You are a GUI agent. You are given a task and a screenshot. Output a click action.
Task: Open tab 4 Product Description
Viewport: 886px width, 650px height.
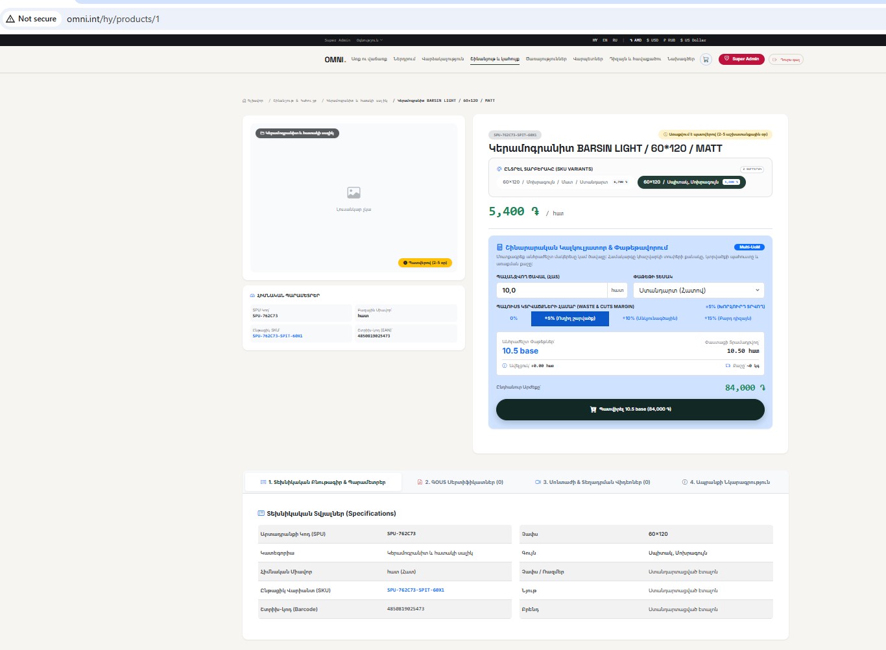pyautogui.click(x=726, y=482)
